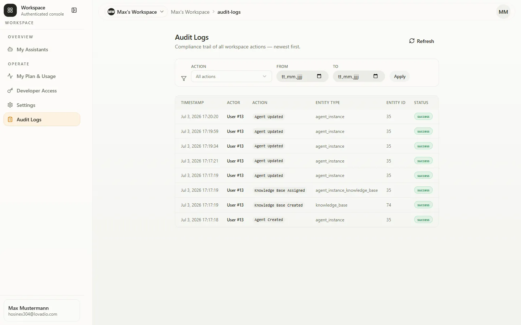The height and width of the screenshot is (325, 521).
Task: Click the Refresh button label
Action: [425, 41]
